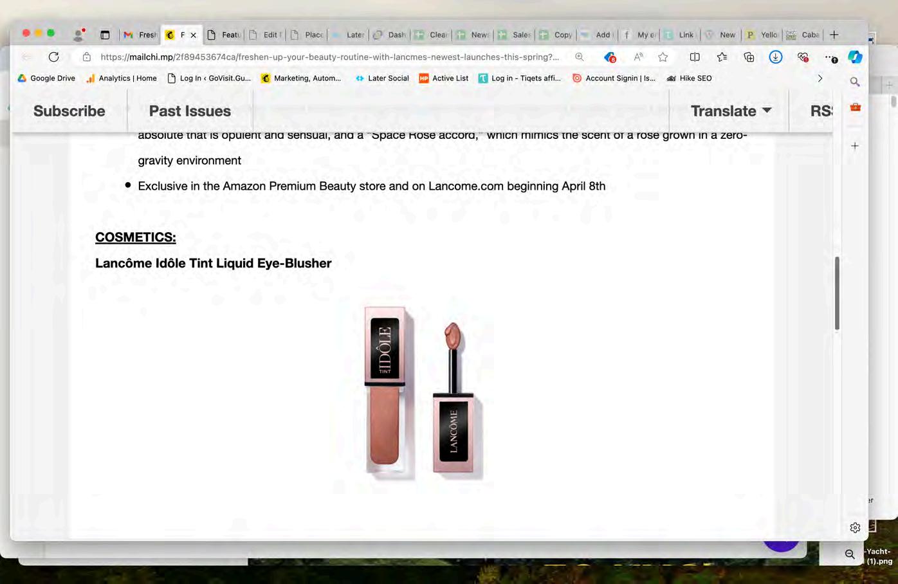
Task: Switch to the 'Dash' tab
Action: (x=390, y=35)
